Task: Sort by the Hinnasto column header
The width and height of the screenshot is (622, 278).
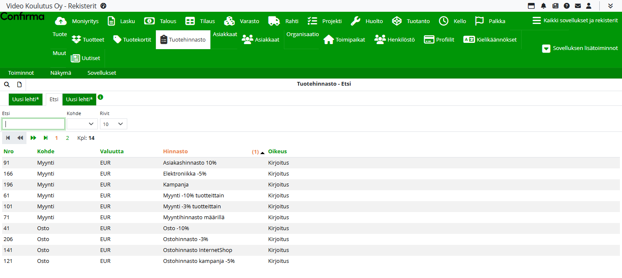Action: click(176, 152)
